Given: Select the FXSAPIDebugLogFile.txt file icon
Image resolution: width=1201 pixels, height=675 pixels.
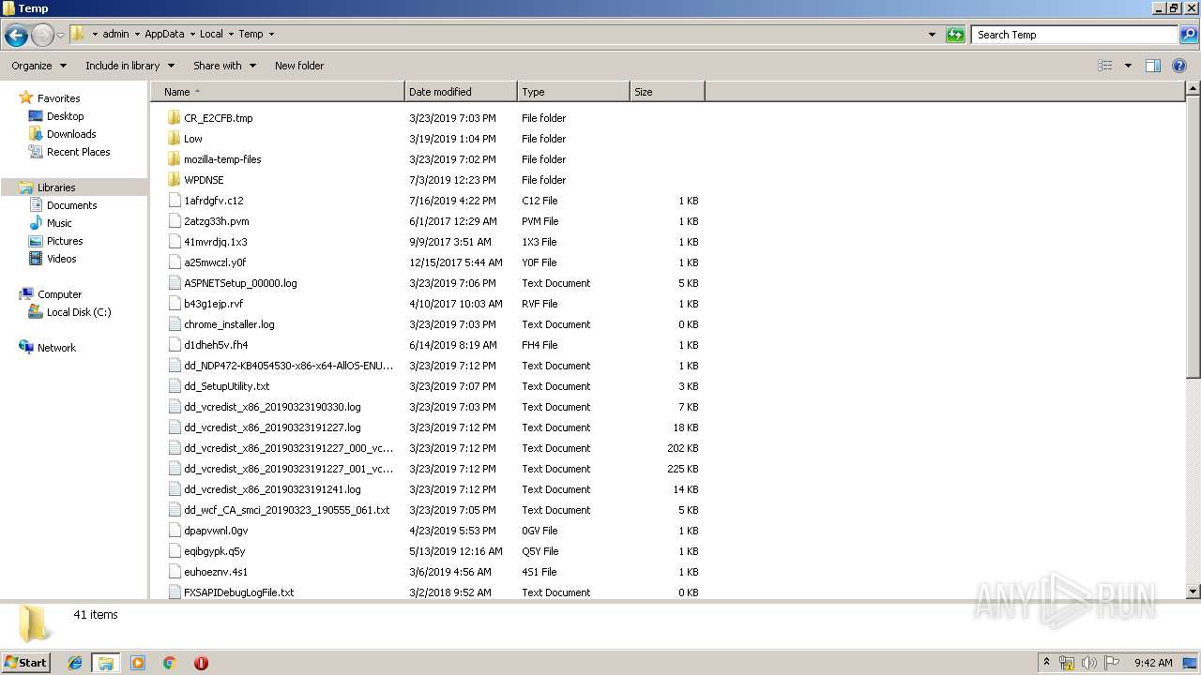Looking at the screenshot, I should click(x=175, y=592).
